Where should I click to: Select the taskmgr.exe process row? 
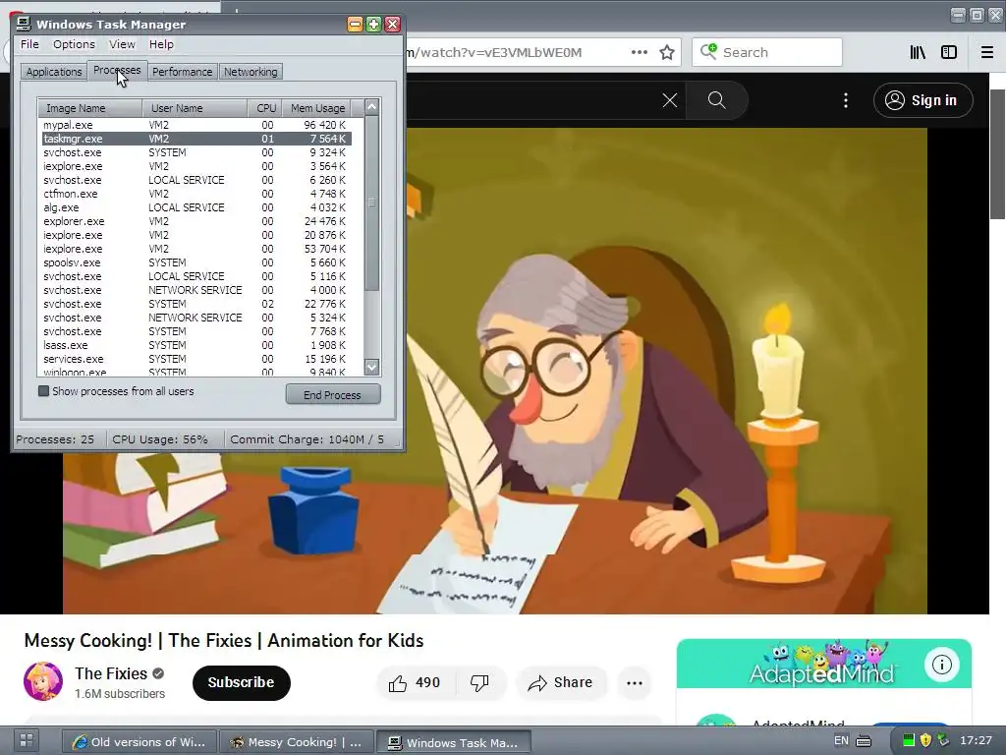[196, 139]
